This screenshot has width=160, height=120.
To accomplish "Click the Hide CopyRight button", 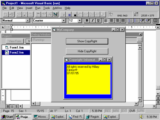I will (x=87, y=51).
